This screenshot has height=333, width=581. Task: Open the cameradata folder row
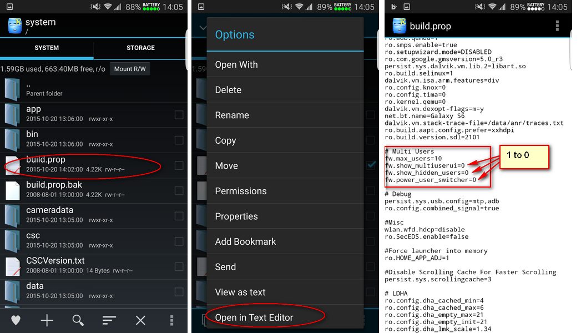(93, 216)
